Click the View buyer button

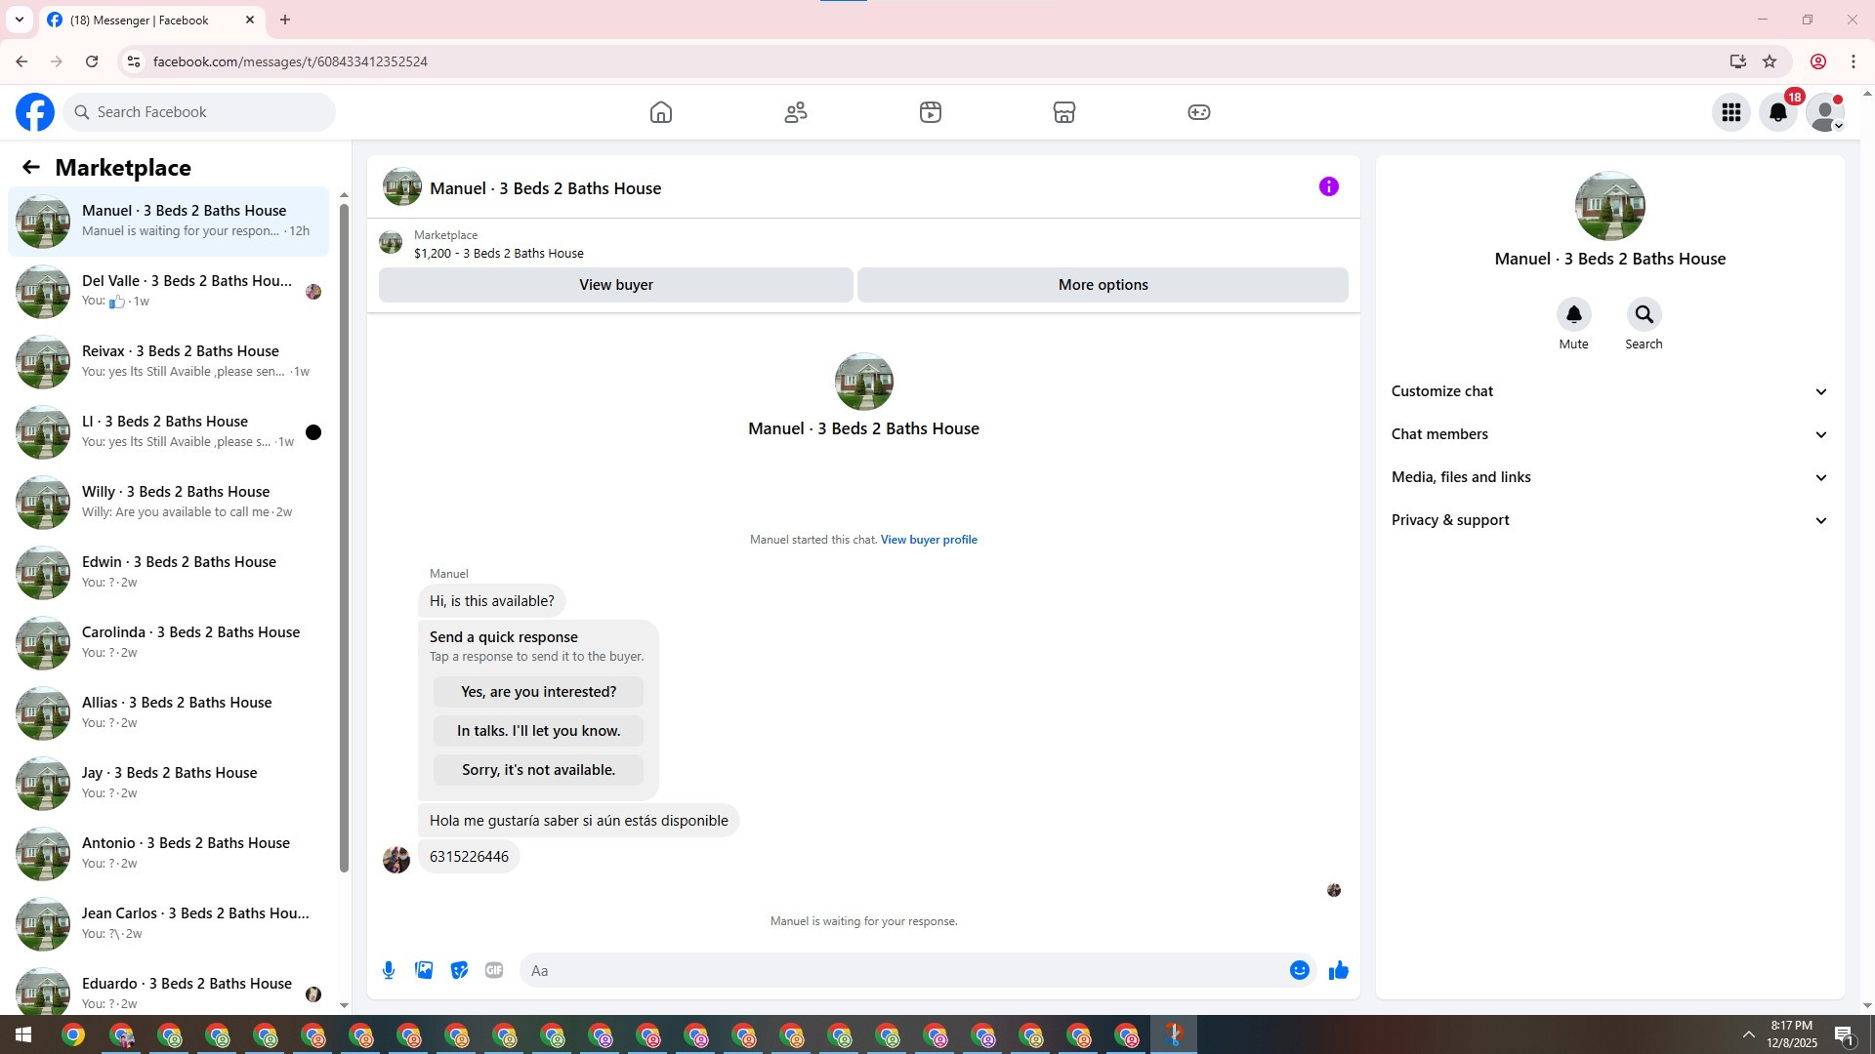point(615,285)
